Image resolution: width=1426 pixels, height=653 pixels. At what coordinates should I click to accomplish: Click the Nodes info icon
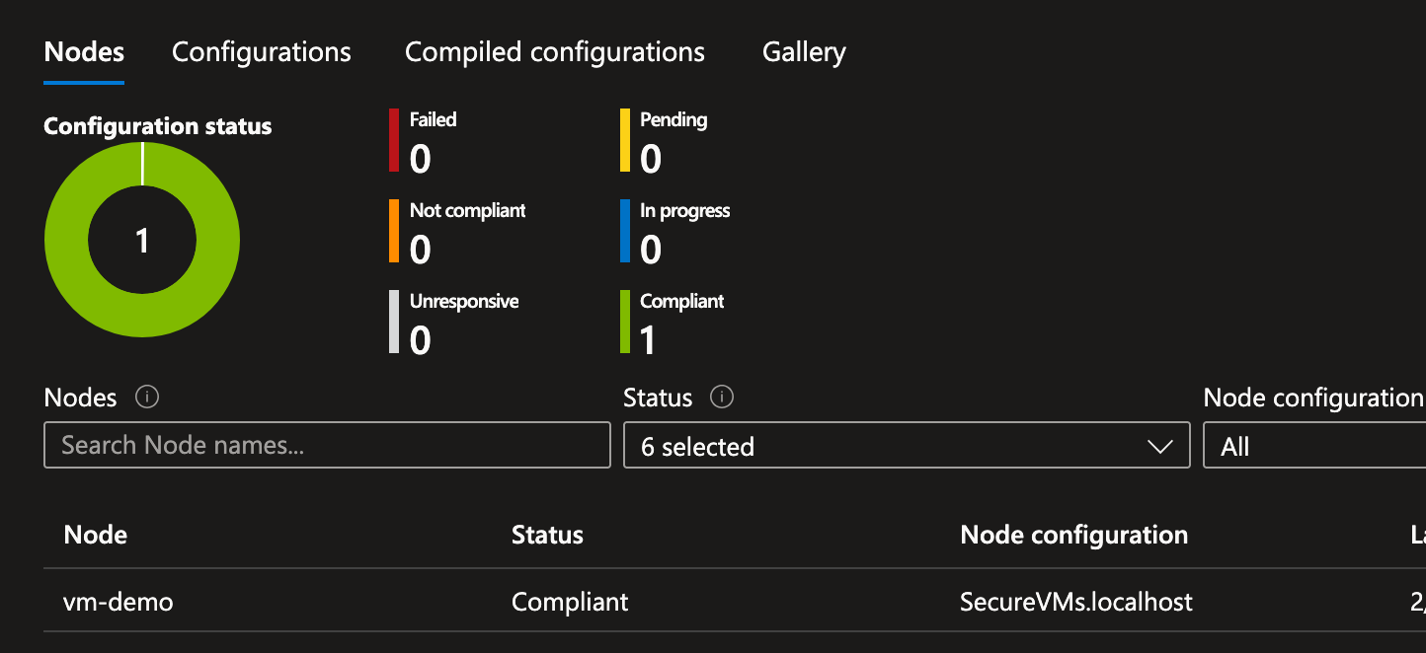pyautogui.click(x=146, y=397)
